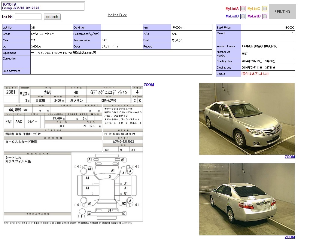Click the purple MyListD label
The image size is (316, 239).
(x=254, y=16)
